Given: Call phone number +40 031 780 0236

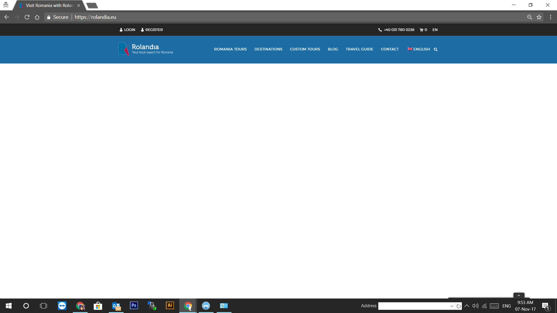Looking at the screenshot, I should (x=396, y=30).
